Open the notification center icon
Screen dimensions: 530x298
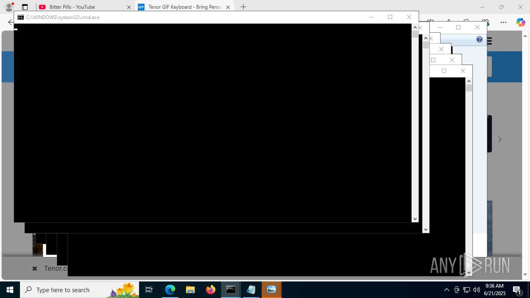517,290
